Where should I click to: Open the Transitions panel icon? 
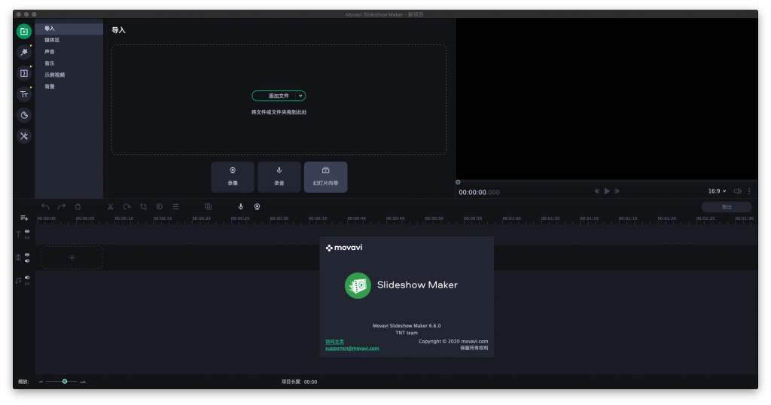23,73
